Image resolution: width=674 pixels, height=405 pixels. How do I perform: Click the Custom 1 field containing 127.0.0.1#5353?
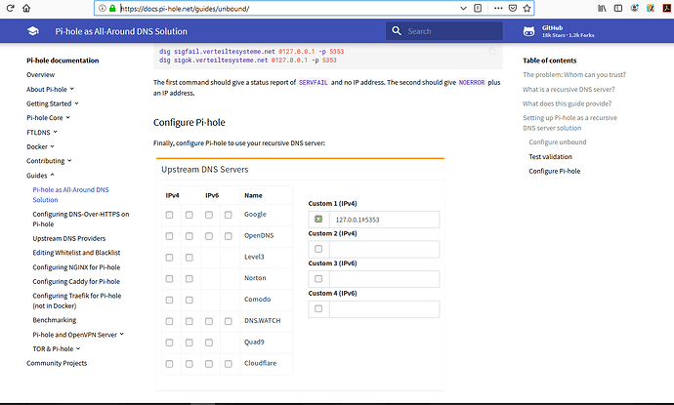click(384, 220)
